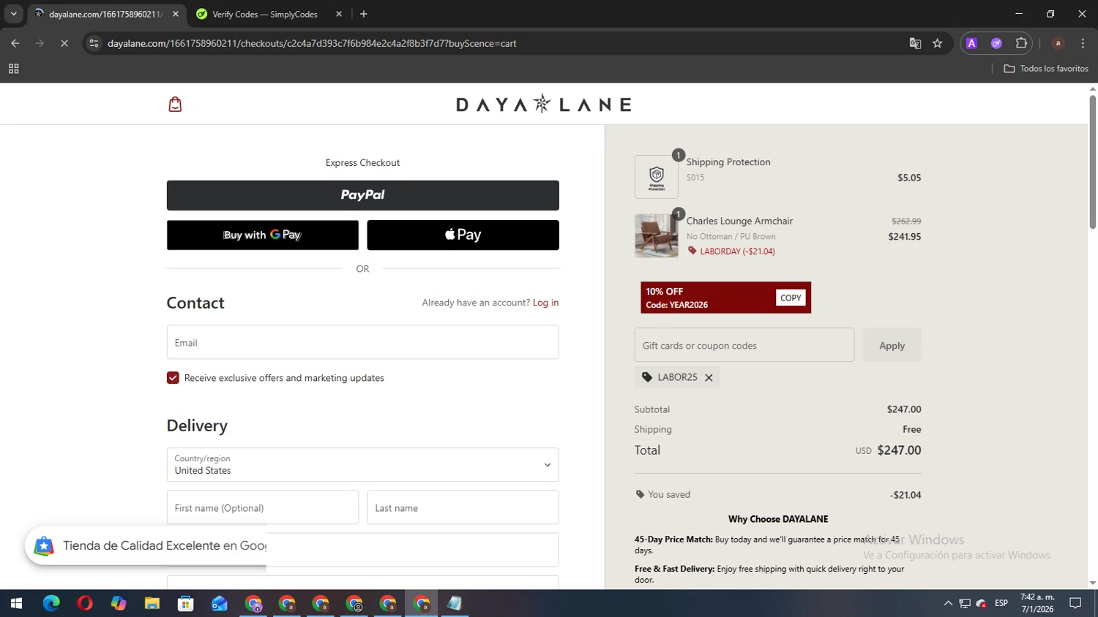
Task: Open the Chrome profile avatar
Action: [1058, 43]
